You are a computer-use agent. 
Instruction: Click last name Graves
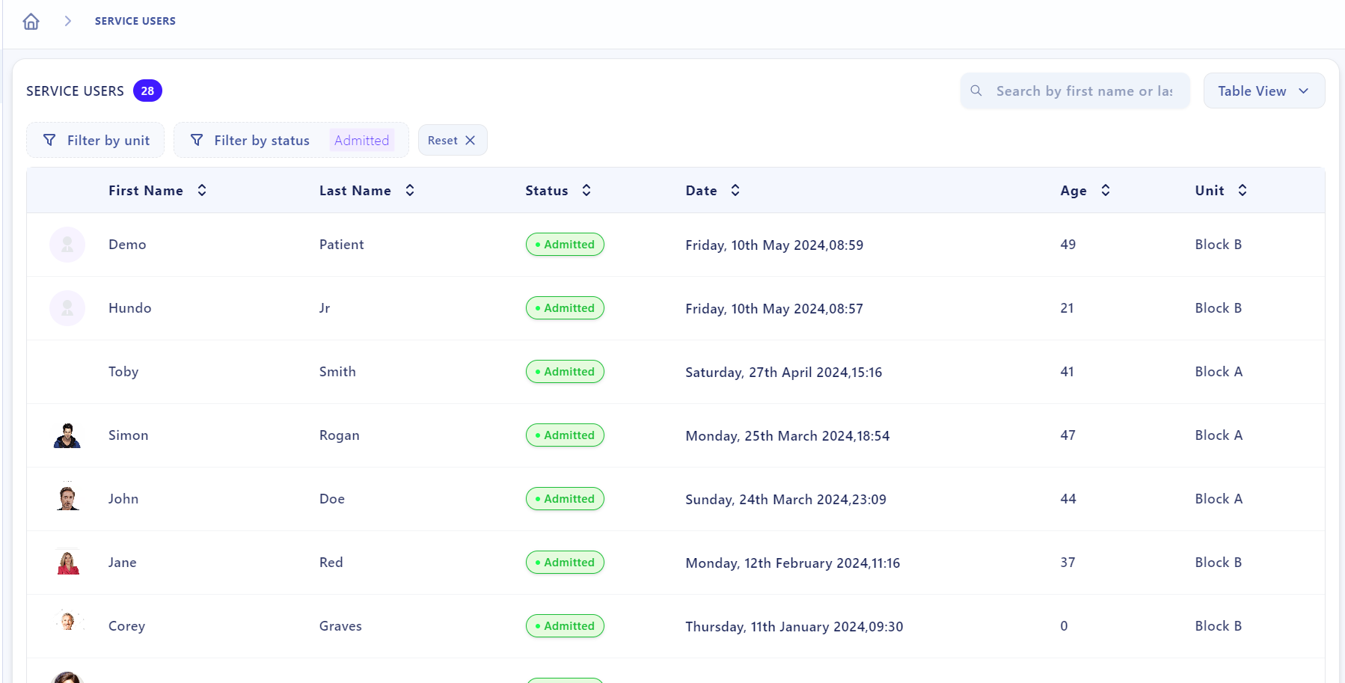pos(340,626)
